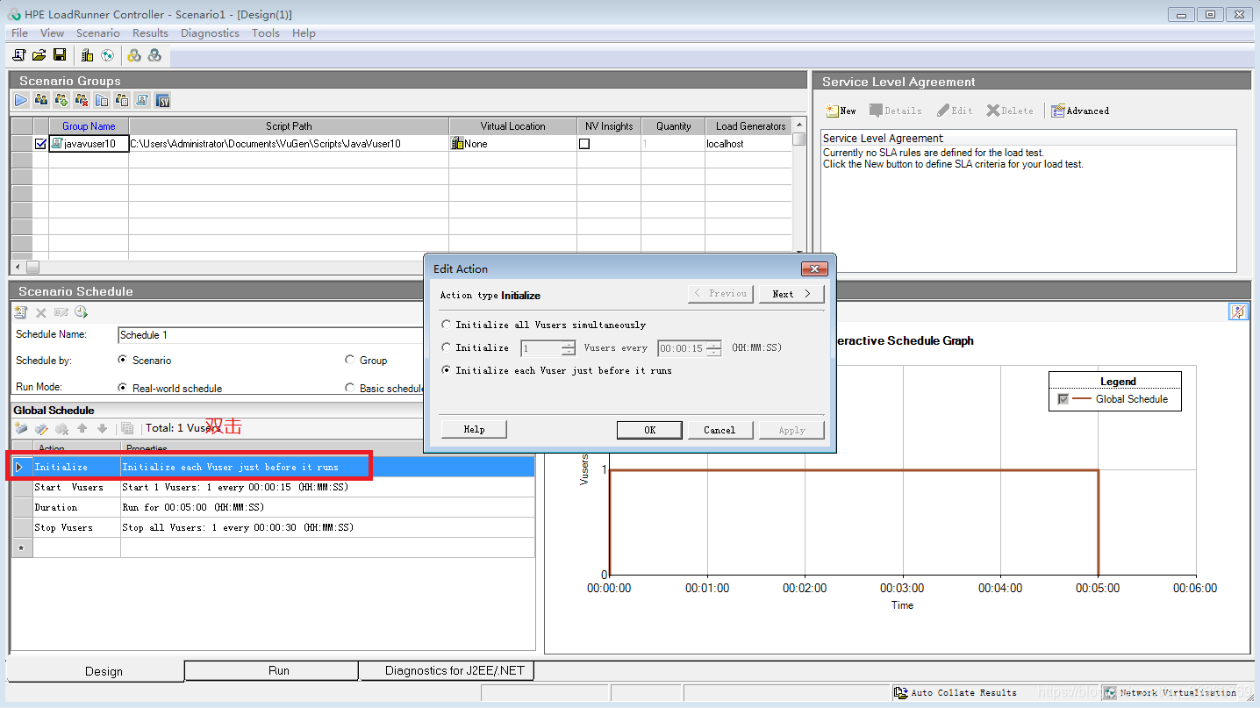Select Initialize all Vusers simultaneously
This screenshot has width=1260, height=708.
pos(447,325)
